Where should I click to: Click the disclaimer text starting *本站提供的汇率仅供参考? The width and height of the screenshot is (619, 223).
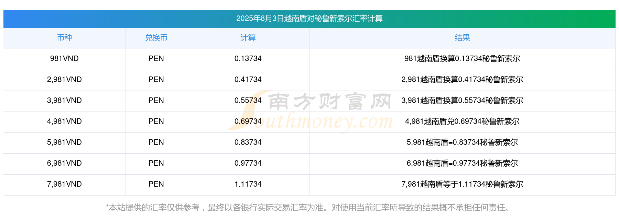coord(309,208)
